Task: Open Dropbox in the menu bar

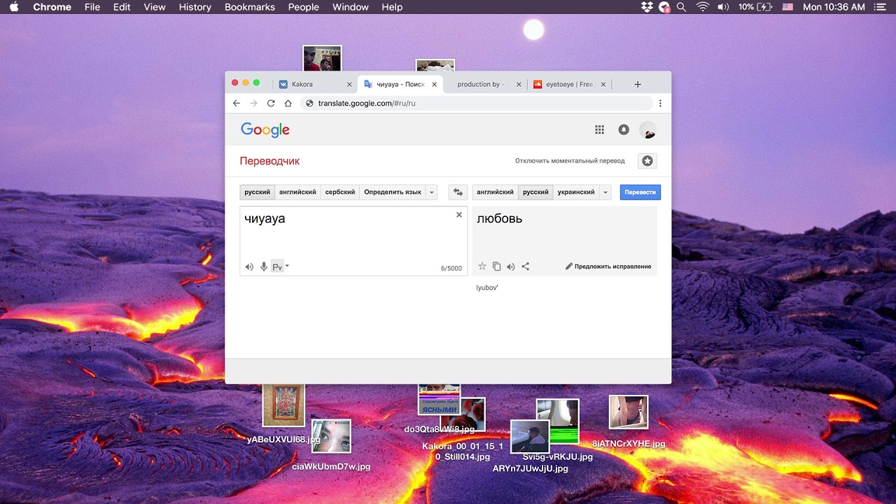Action: click(x=647, y=7)
